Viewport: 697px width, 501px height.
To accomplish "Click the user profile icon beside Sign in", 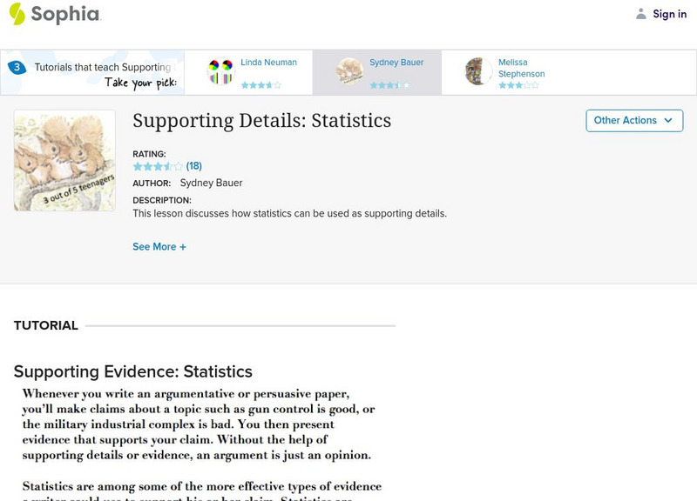I will coord(641,14).
